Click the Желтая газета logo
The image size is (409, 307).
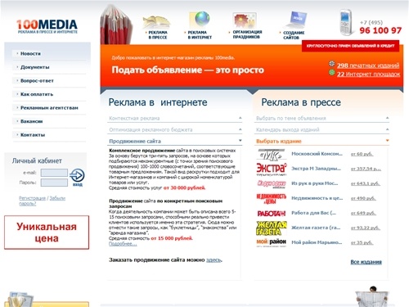272,228
